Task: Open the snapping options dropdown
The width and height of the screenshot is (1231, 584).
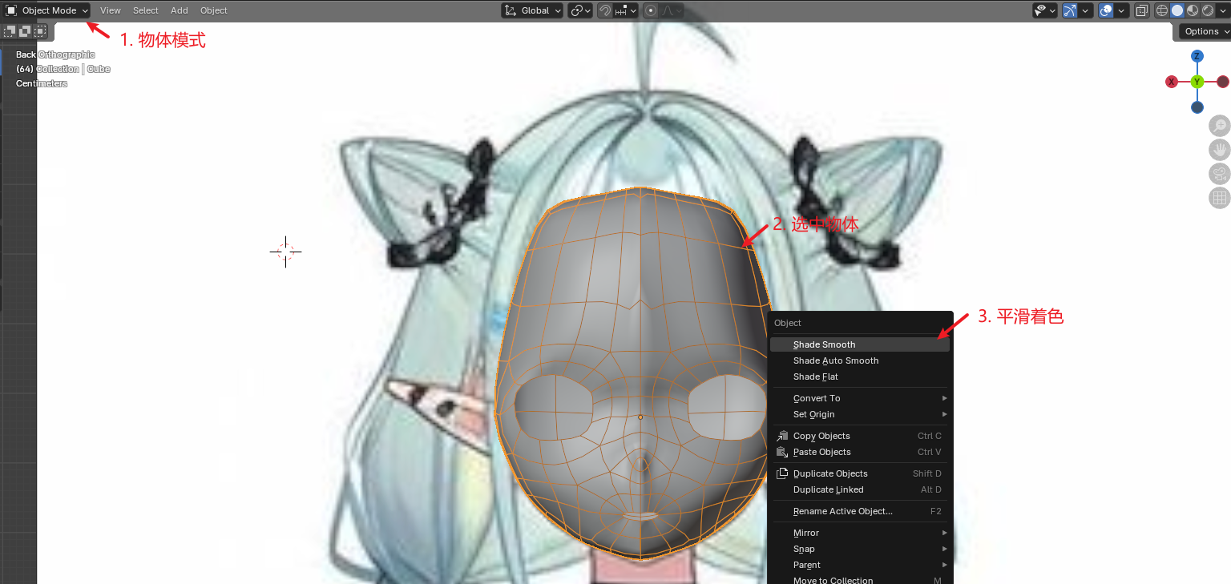Action: pyautogui.click(x=626, y=10)
